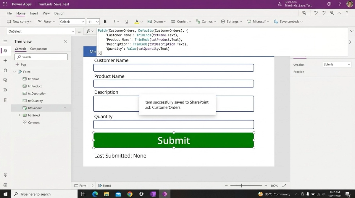Open the OnSelect property dropdown
The image size is (355, 198).
pyautogui.click(x=41, y=31)
